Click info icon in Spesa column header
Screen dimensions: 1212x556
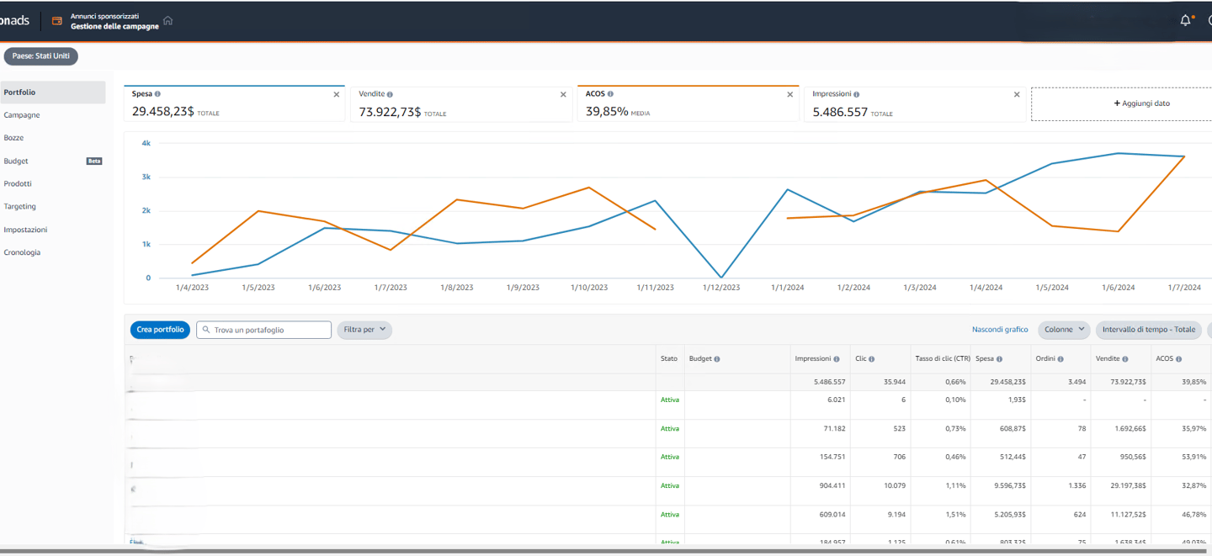(999, 359)
